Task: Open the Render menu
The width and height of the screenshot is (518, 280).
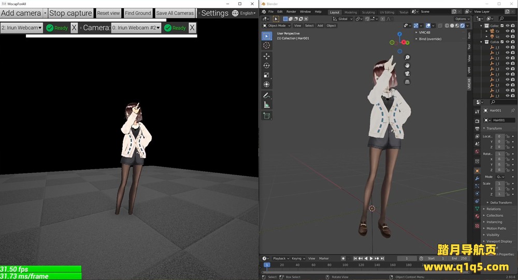Action: click(x=291, y=11)
